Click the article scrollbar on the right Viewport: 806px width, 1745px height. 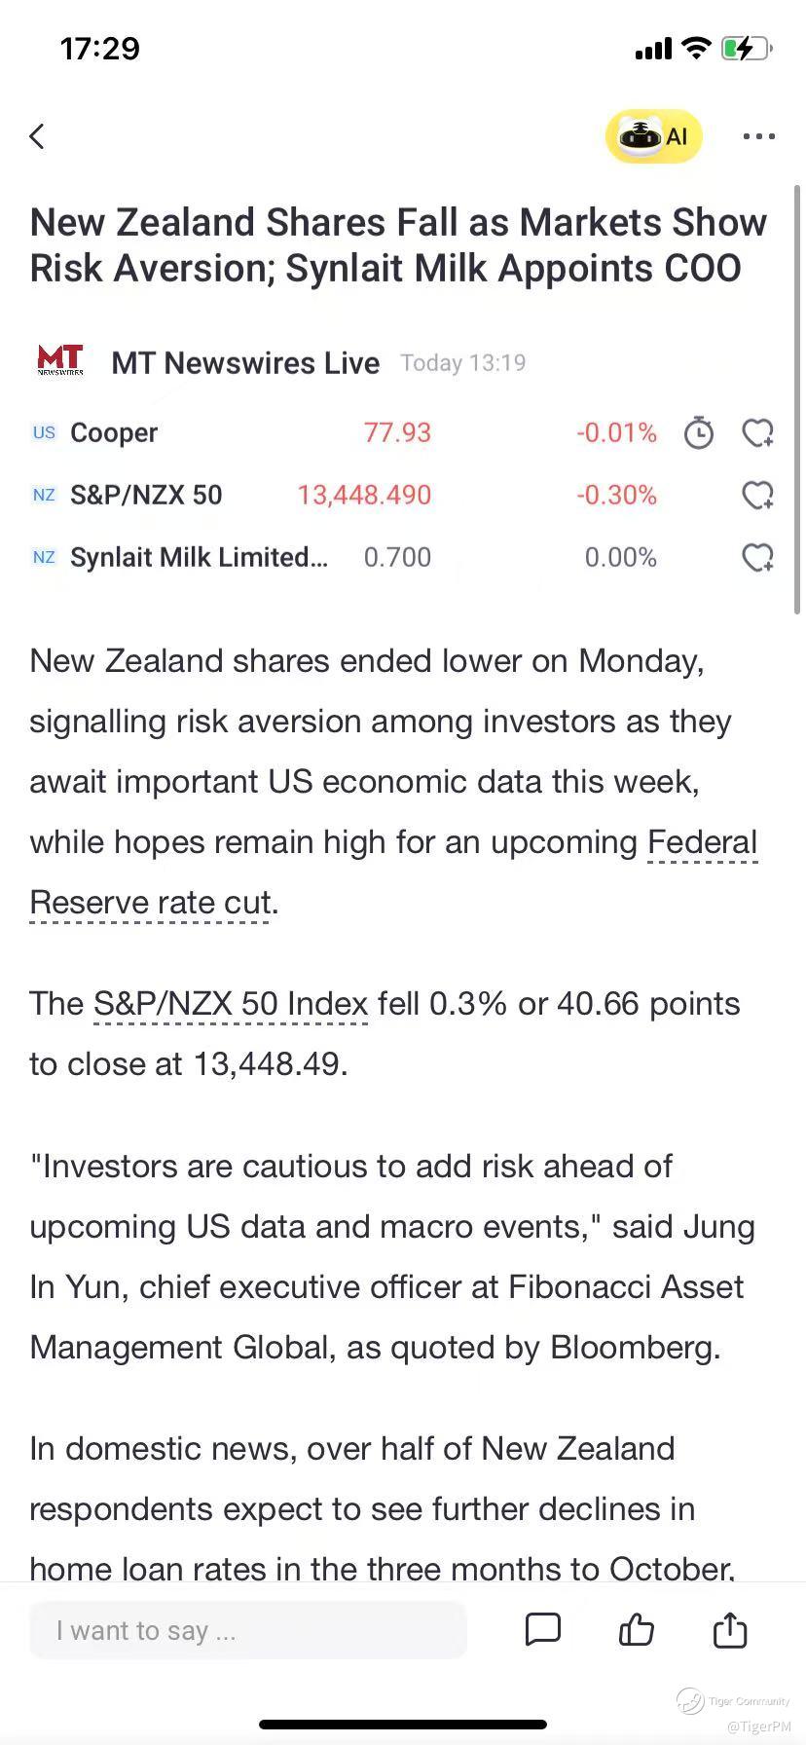point(797,399)
